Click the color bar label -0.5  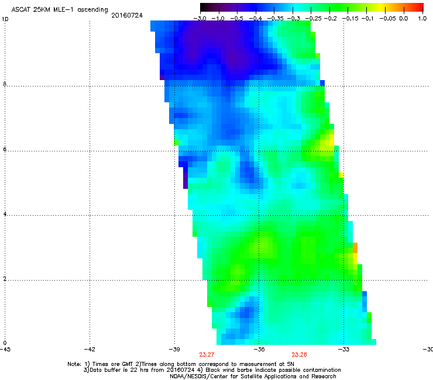[236, 19]
